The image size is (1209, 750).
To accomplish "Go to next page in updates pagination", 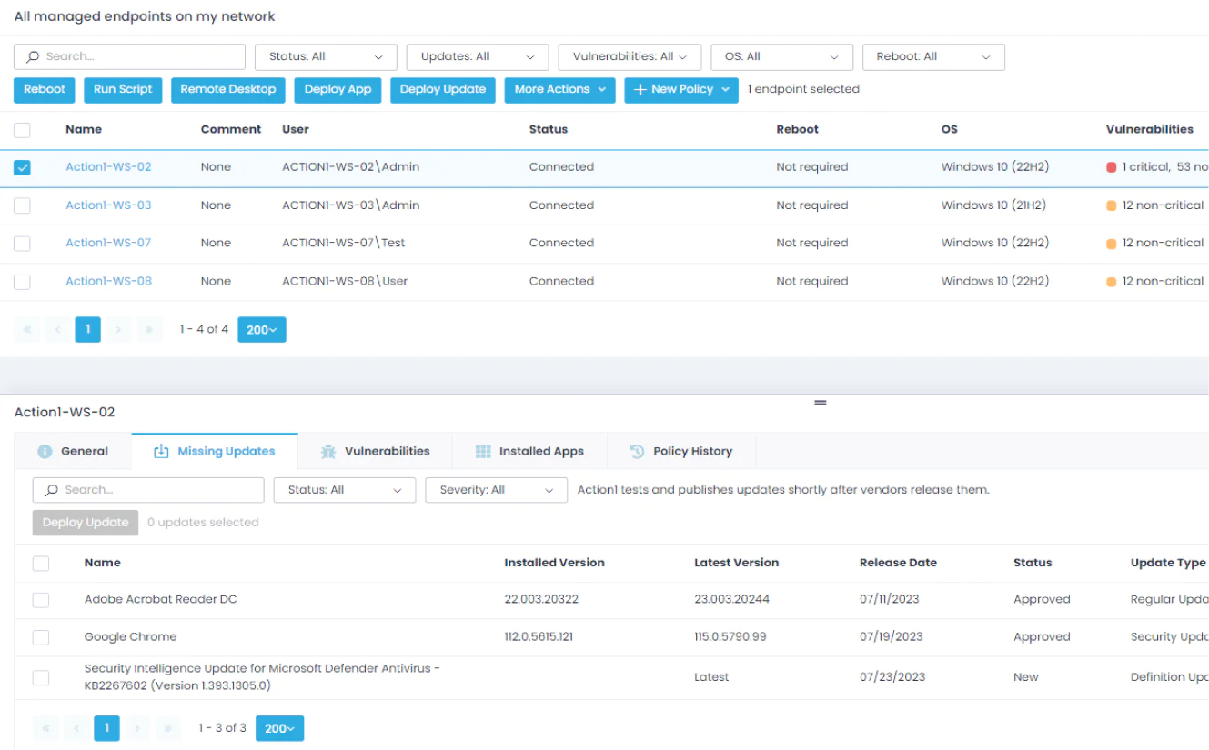I will coord(137,728).
